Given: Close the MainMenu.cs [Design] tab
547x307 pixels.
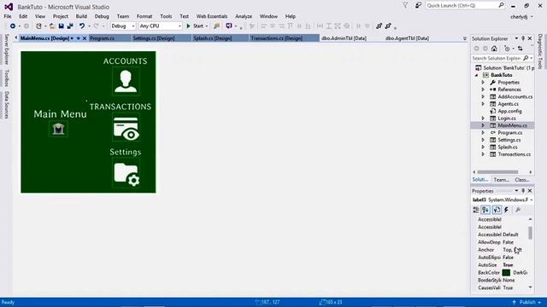Looking at the screenshot, I should click(85, 38).
